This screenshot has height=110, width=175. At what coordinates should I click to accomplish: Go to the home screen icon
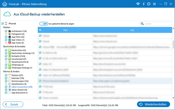[x=5, y=4]
